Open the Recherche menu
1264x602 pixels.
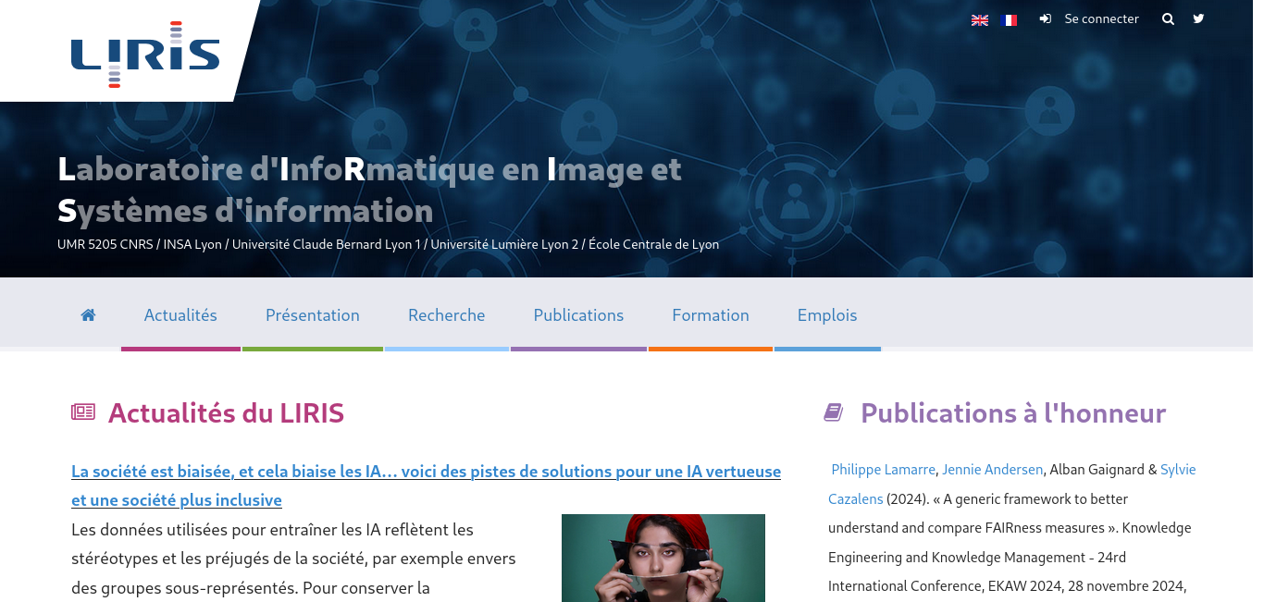(447, 315)
